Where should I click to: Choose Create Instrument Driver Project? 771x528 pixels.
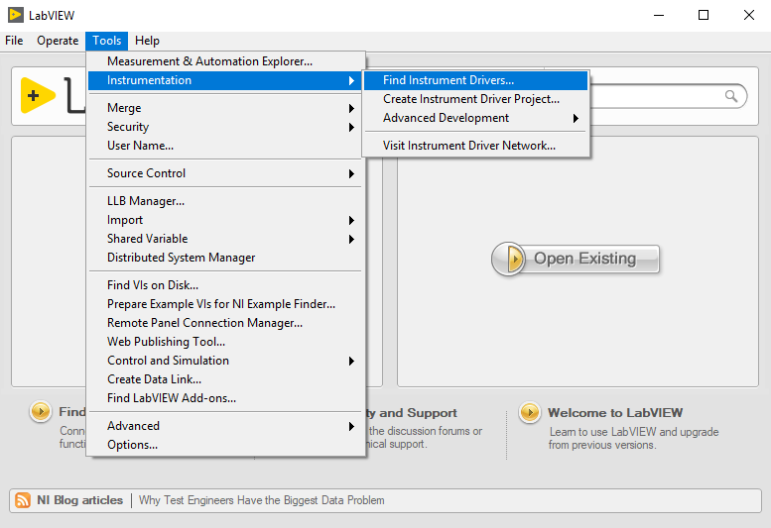471,99
